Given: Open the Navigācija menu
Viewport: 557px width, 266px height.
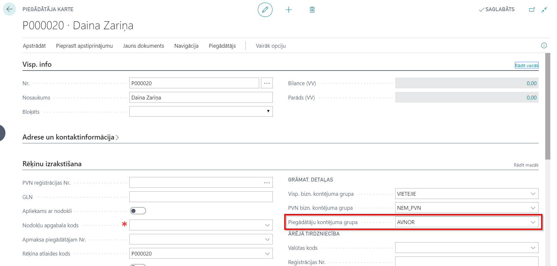Looking at the screenshot, I should tap(186, 46).
